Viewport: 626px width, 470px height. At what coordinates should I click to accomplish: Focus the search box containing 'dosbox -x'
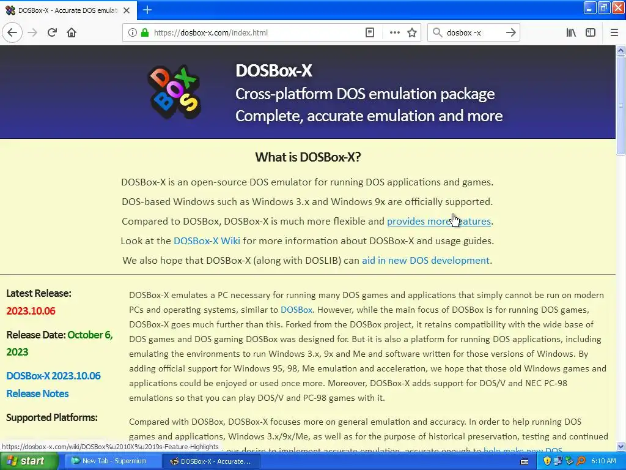point(473,32)
